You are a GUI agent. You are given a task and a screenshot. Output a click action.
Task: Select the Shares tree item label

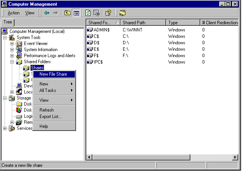tap(37, 68)
